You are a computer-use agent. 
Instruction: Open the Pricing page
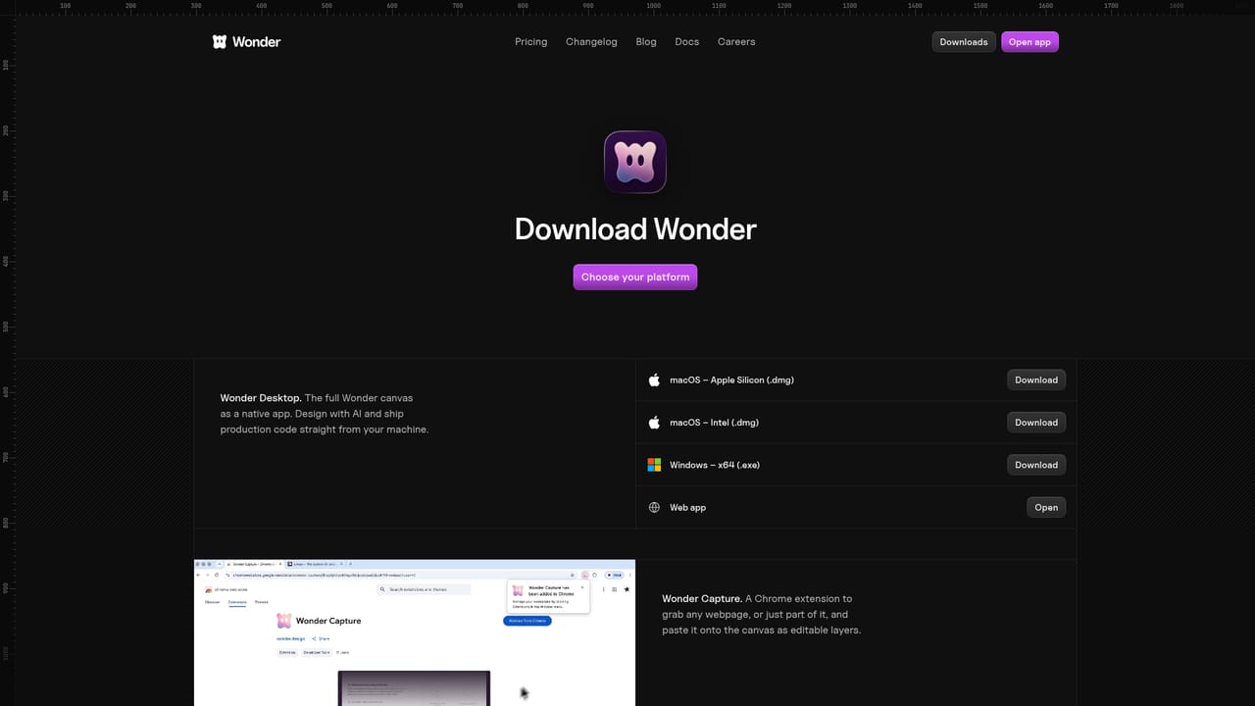click(x=531, y=41)
